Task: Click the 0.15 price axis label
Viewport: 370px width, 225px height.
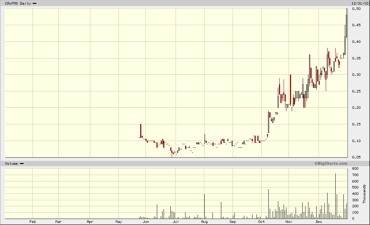Action: click(x=356, y=124)
